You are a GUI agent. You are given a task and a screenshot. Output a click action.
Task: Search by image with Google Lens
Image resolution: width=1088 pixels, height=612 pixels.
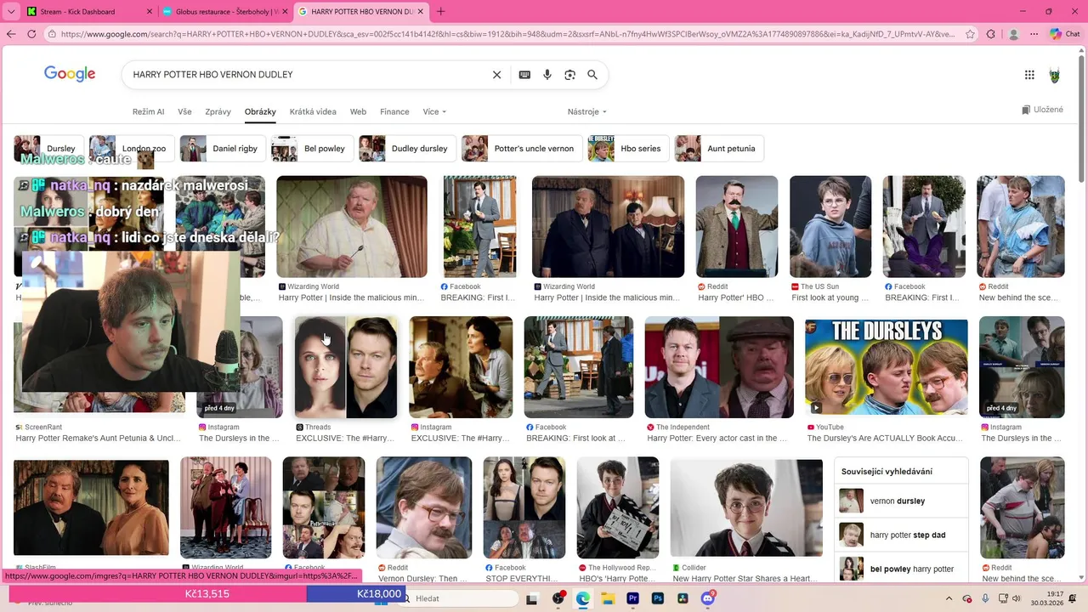570,75
